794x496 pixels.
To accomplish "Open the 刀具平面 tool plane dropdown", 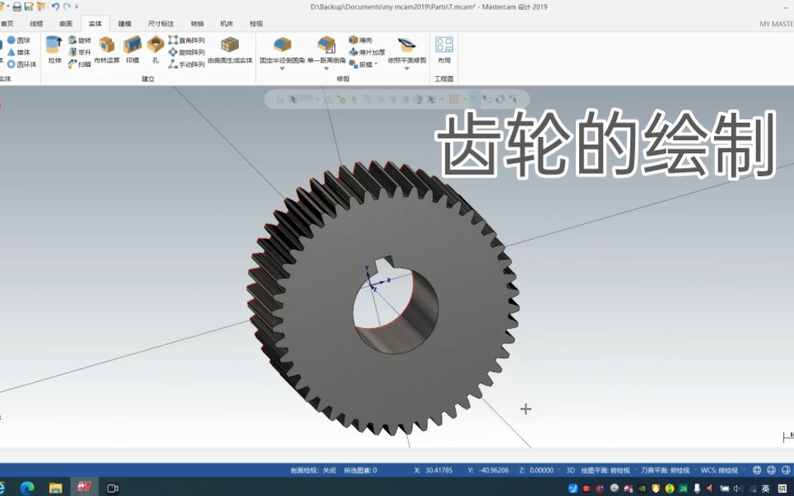I will pos(666,470).
